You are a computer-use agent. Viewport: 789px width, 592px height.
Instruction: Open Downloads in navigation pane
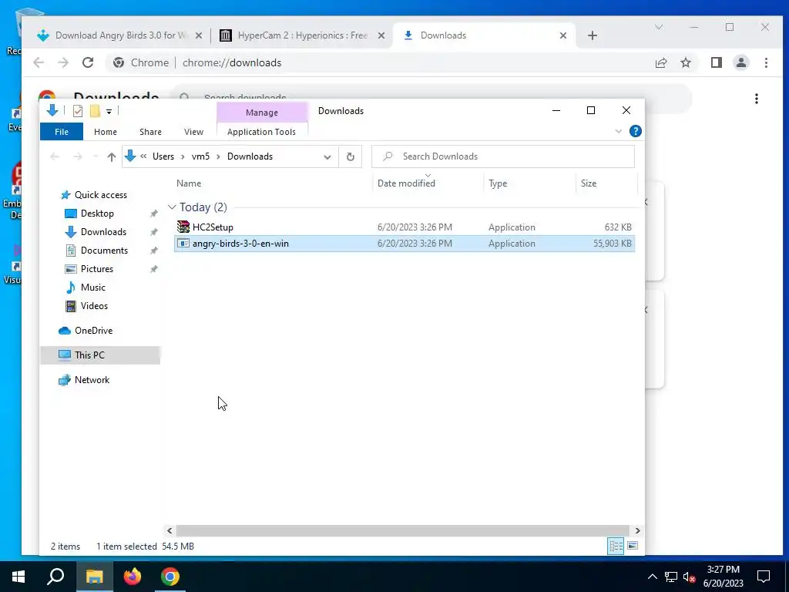tap(103, 232)
